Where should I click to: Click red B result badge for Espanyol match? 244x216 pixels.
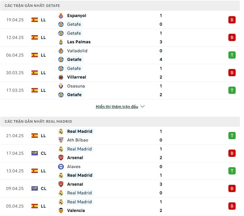click(x=232, y=20)
